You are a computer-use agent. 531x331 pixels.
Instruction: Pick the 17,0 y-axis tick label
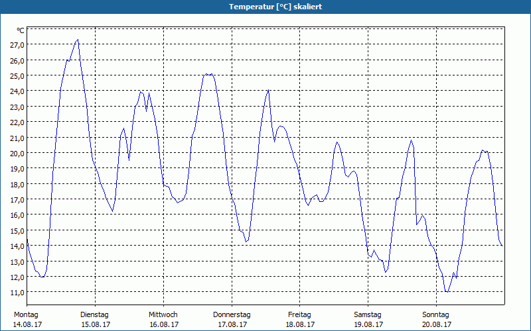coord(17,199)
